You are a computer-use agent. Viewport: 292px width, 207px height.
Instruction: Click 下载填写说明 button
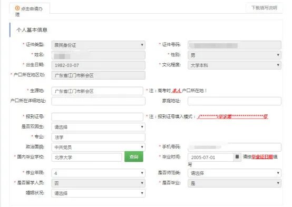[x=264, y=8]
